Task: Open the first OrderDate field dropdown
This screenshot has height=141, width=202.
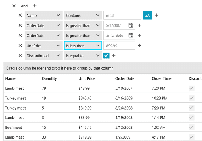Action: point(44,25)
